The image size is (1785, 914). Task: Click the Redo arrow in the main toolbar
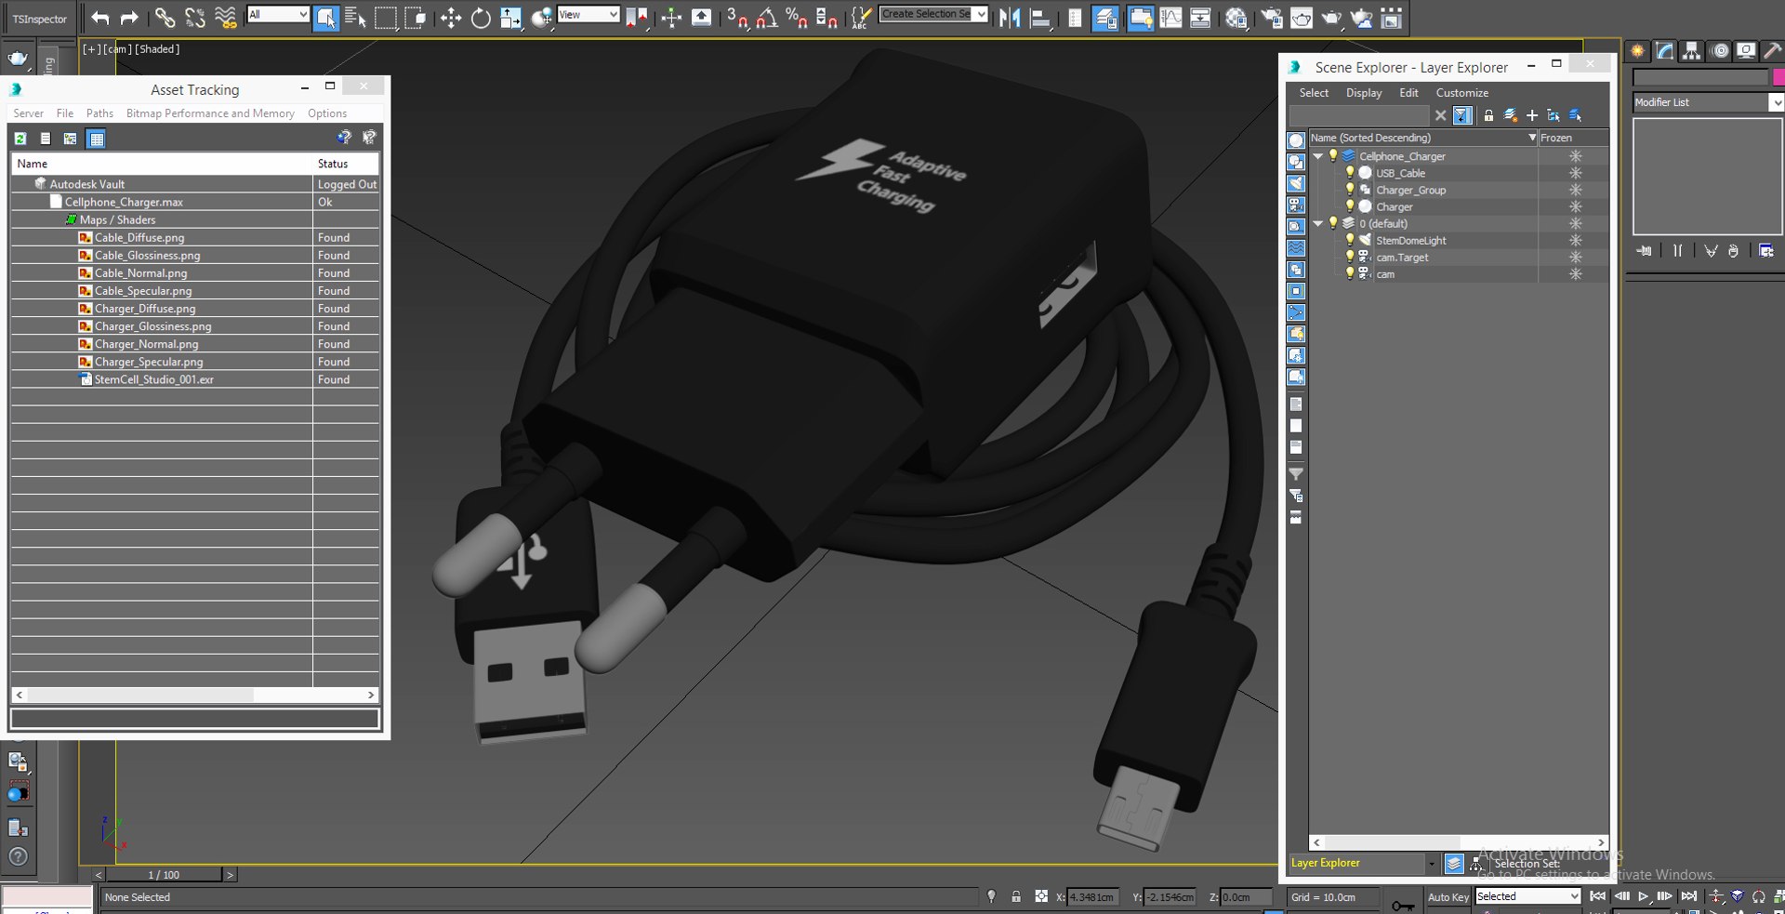pyautogui.click(x=129, y=18)
